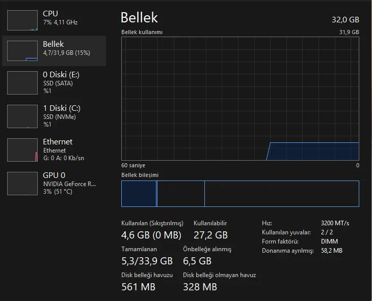Open the 0 Diski (E:) graph thumbnail

coord(22,83)
